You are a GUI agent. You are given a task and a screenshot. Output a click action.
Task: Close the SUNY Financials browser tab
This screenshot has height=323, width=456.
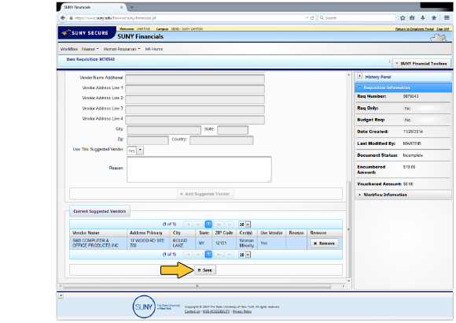(x=122, y=7)
